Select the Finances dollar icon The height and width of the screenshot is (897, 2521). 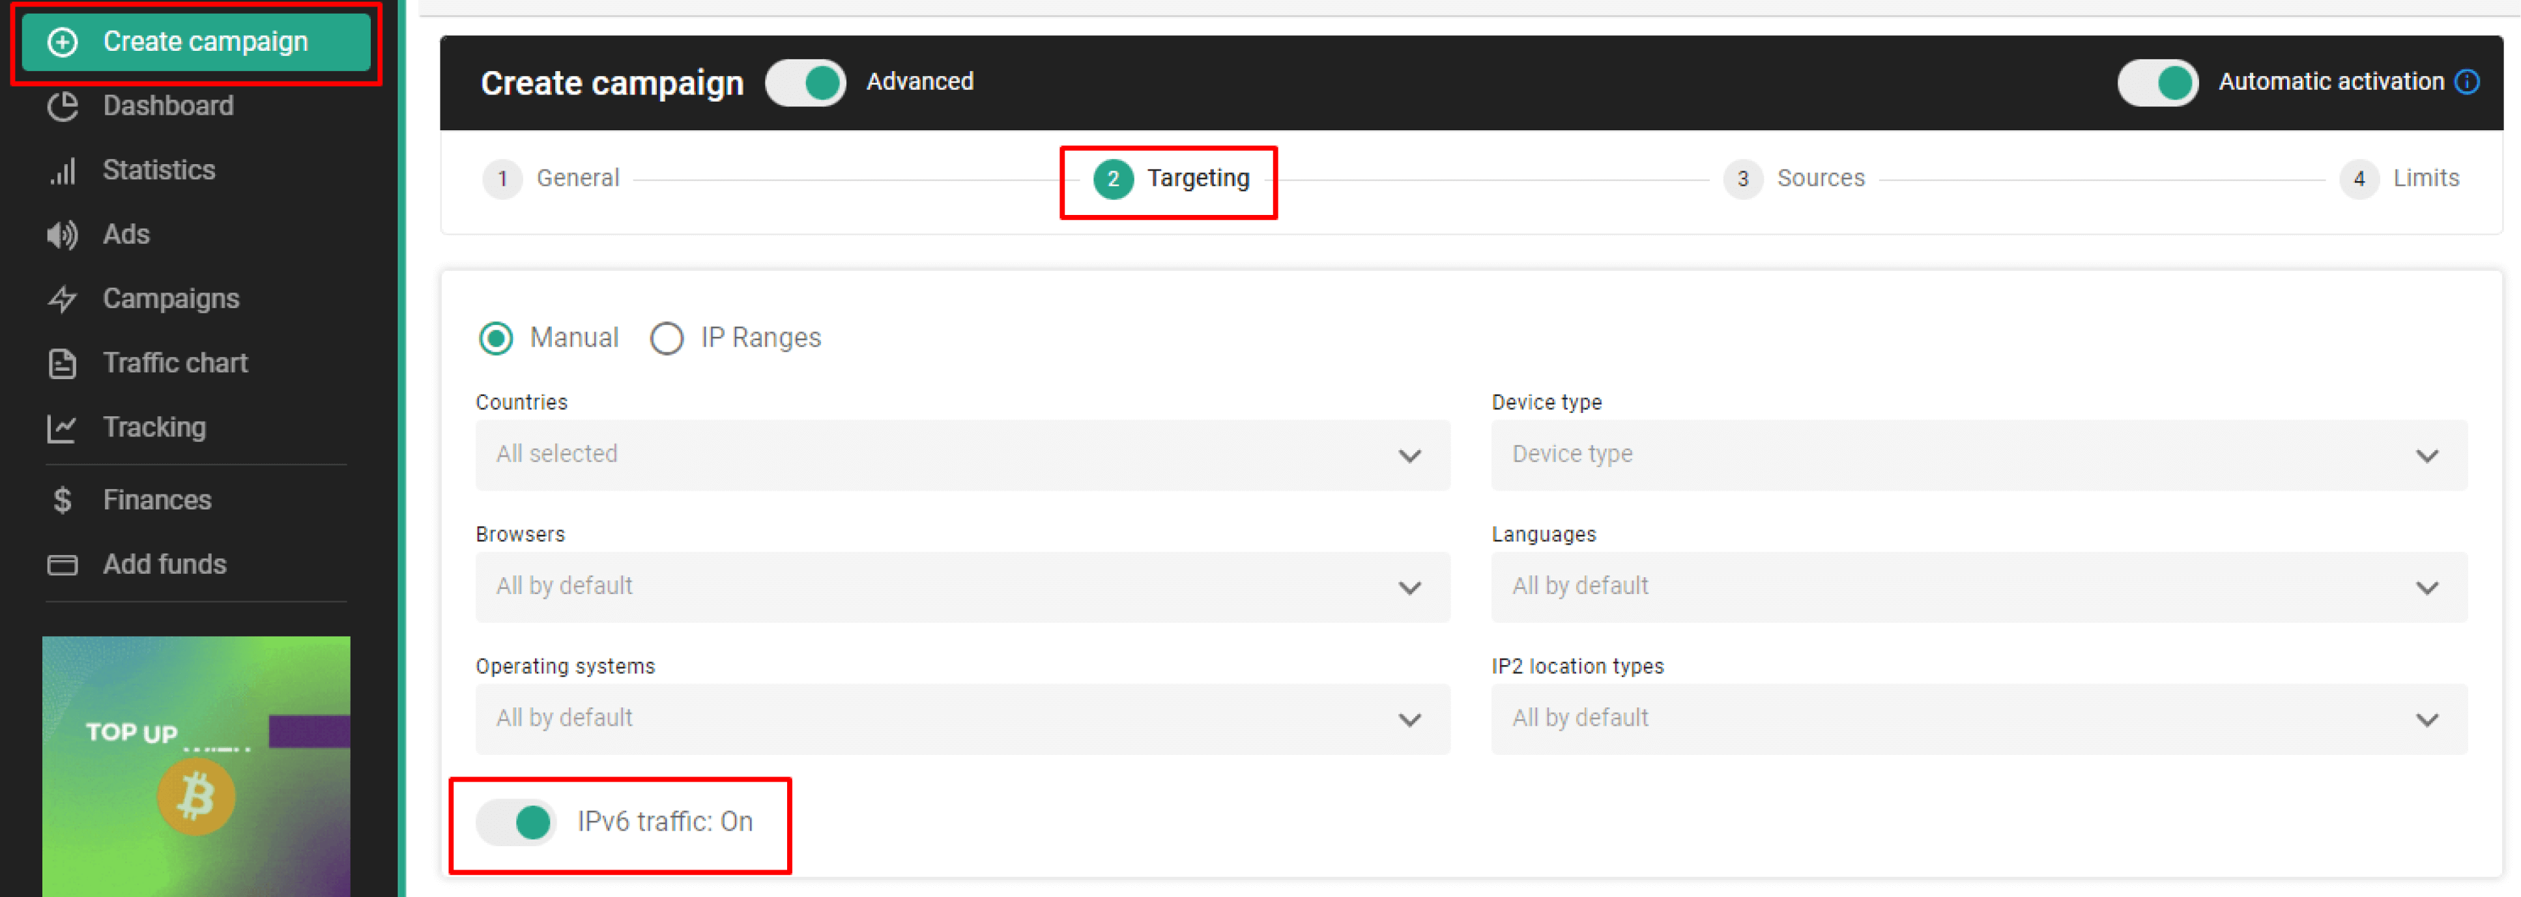click(62, 500)
